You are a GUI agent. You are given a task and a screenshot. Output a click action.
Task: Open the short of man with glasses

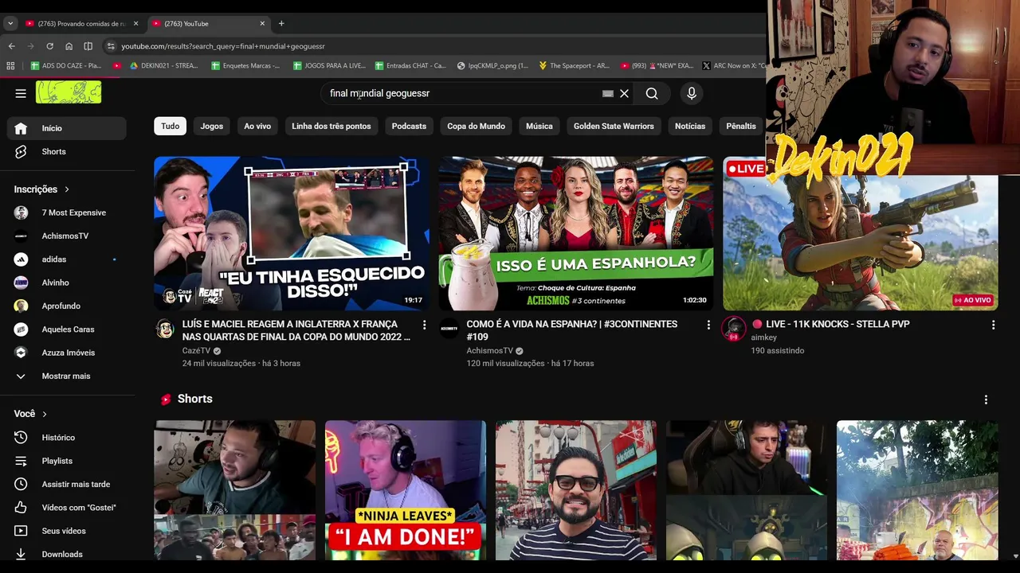575,490
